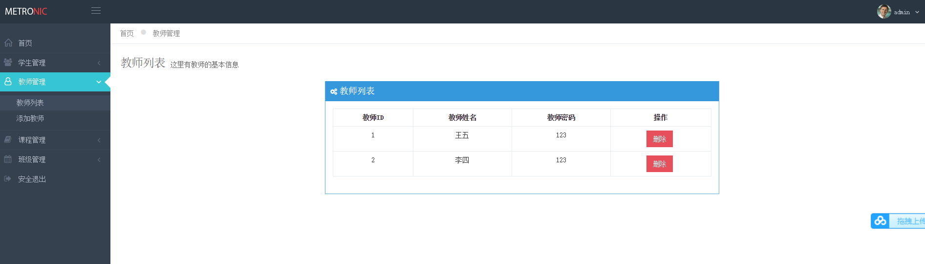Click the gears icon in 教师列表 panel header

[334, 91]
